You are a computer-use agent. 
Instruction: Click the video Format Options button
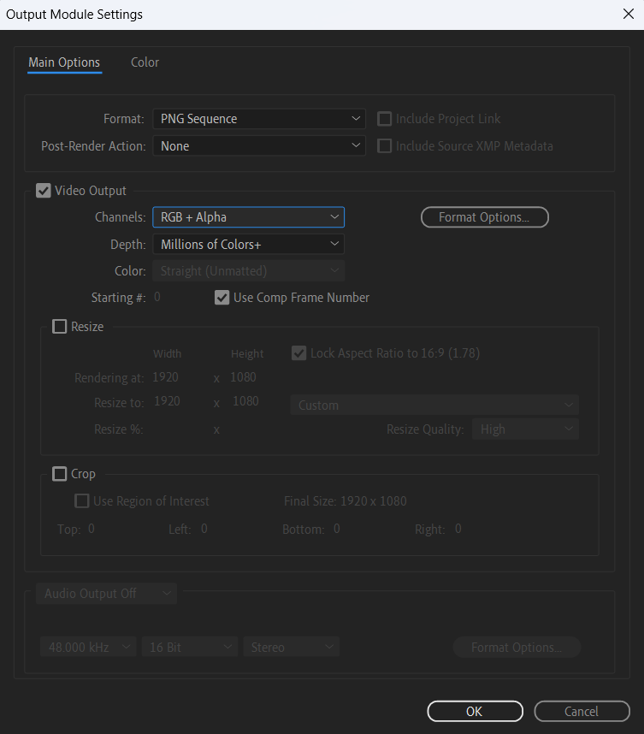(484, 217)
